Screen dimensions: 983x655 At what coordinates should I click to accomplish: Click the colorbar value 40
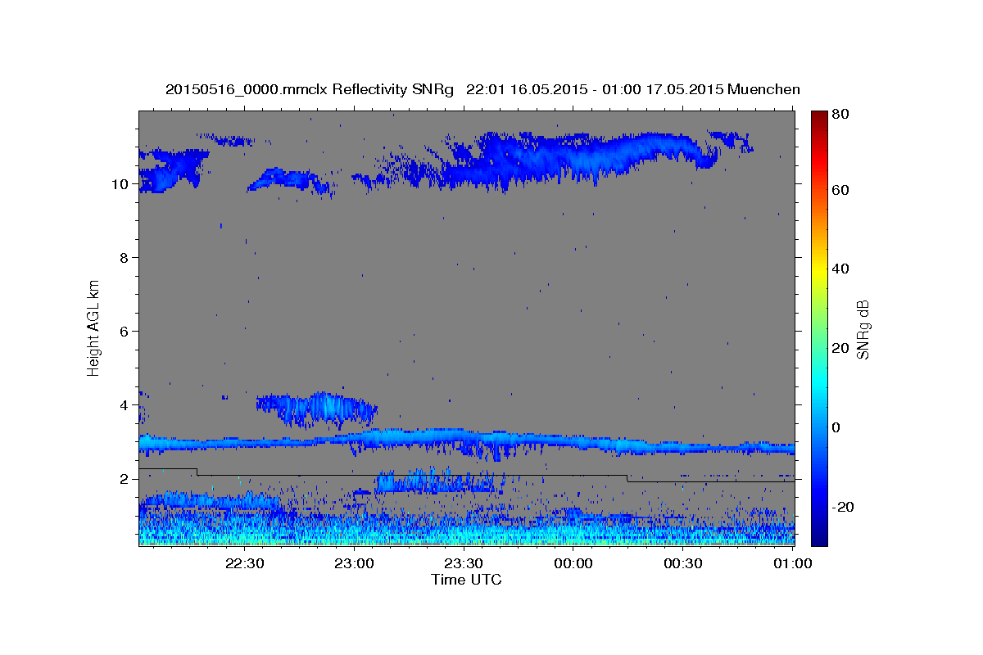[842, 269]
